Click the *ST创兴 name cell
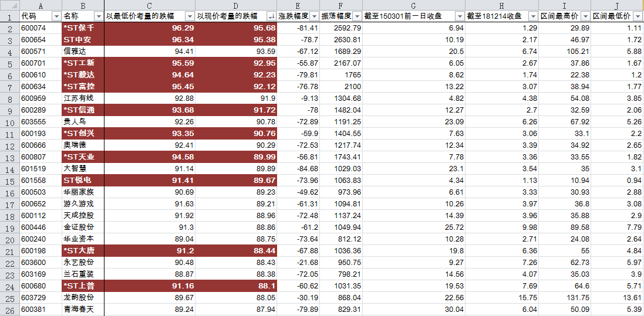Screen dimensions: 644x316 click(x=83, y=134)
